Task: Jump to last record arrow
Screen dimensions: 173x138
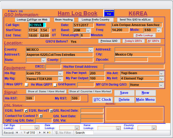Action: click(x=44, y=133)
